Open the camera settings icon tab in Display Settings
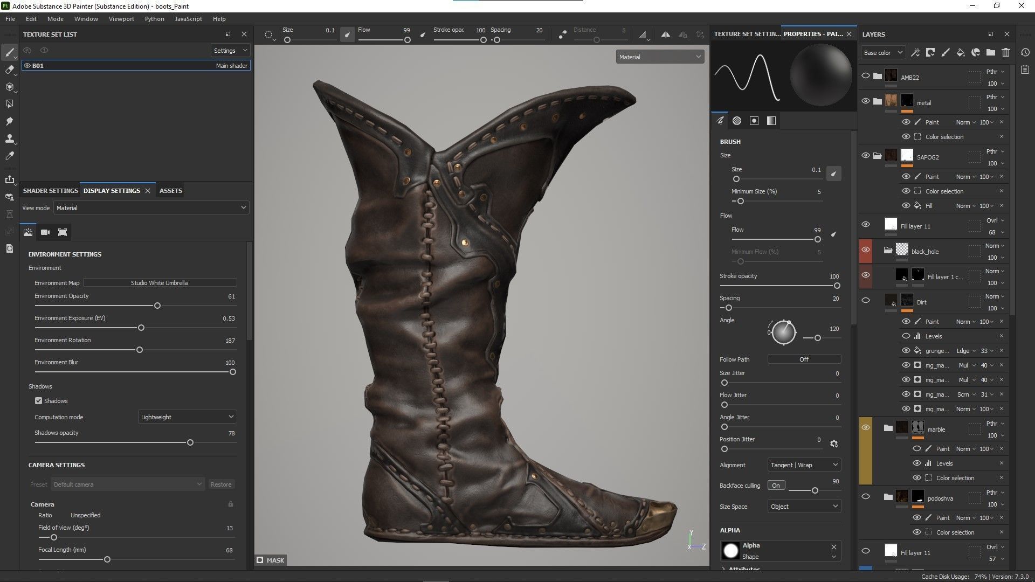The width and height of the screenshot is (1035, 582). (45, 232)
